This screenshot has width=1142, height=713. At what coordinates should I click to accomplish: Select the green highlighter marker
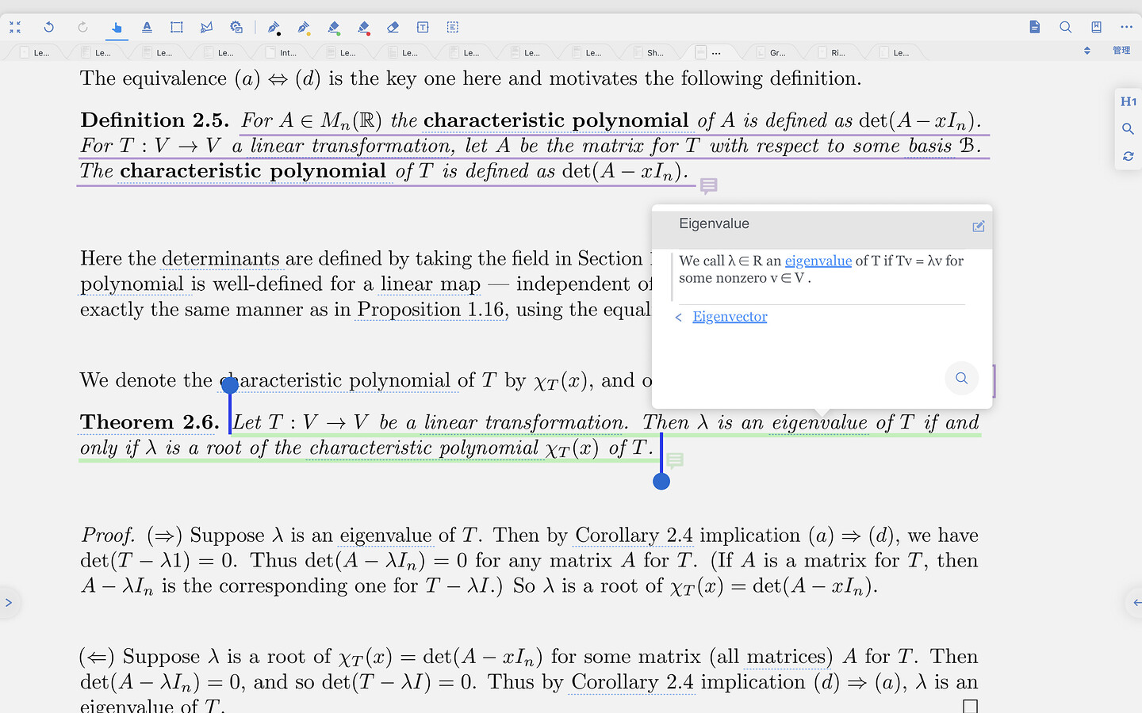[x=334, y=28]
